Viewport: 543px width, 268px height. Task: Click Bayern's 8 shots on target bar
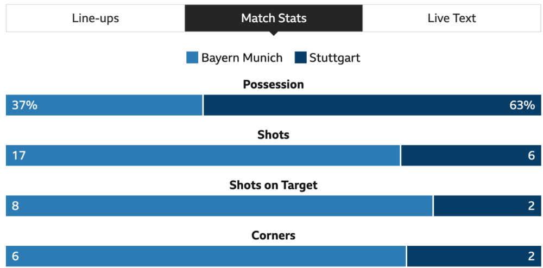pyautogui.click(x=219, y=206)
